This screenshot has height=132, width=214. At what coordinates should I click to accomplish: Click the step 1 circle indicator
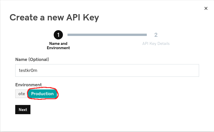58,35
